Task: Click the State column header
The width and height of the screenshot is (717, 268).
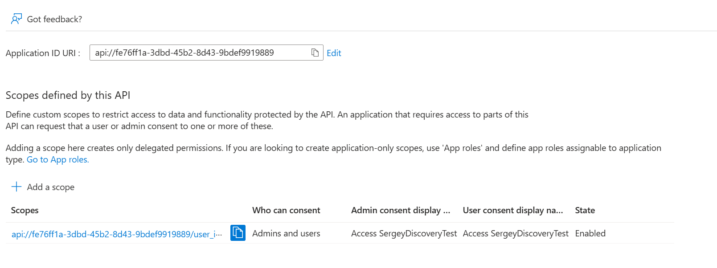Action: click(585, 210)
